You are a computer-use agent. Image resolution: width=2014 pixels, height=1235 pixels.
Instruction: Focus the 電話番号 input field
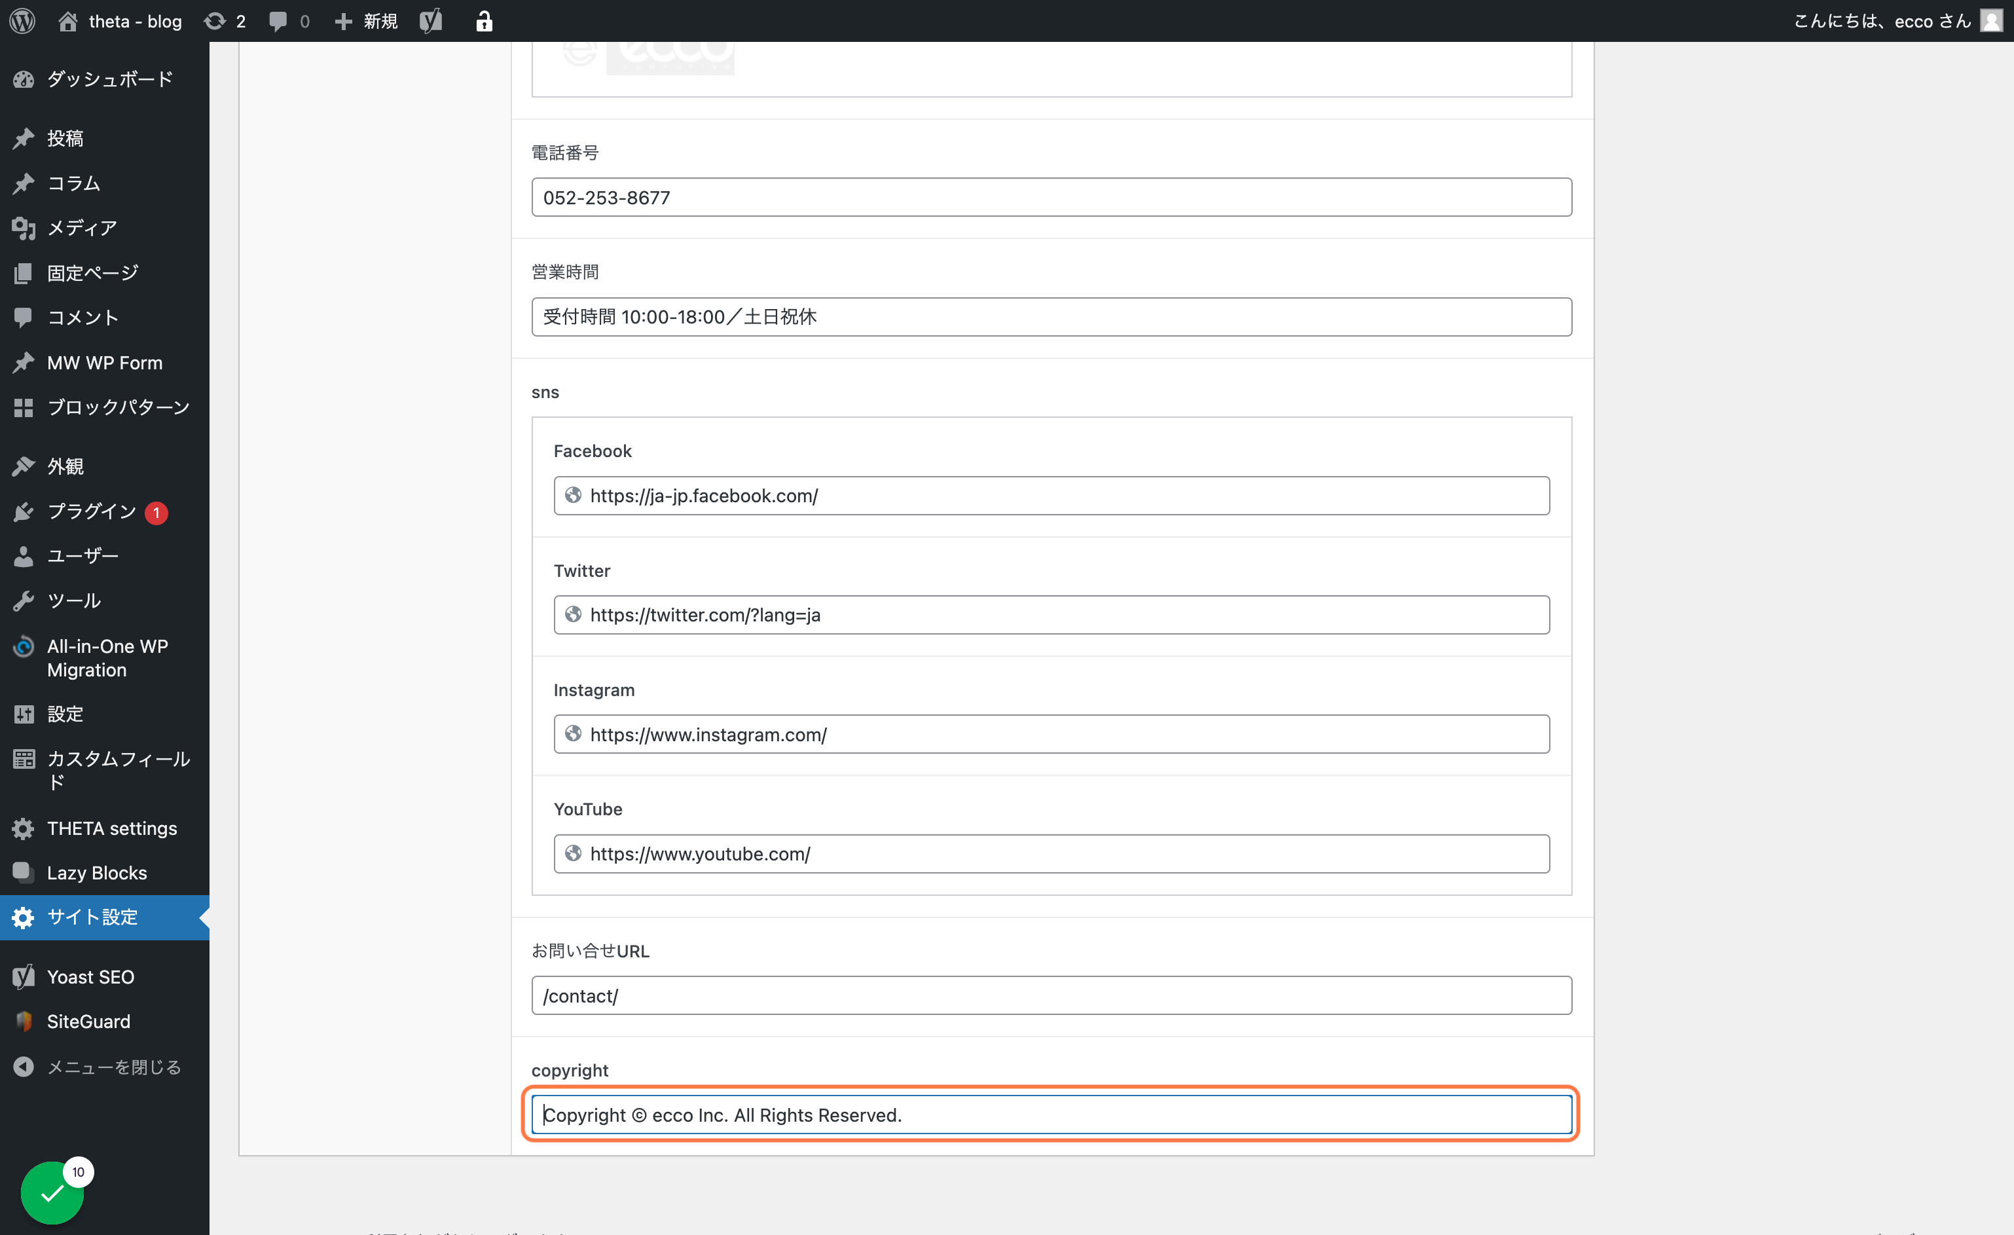tap(1051, 197)
